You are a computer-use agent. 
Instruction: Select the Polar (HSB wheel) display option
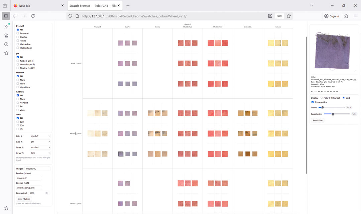pos(322,98)
